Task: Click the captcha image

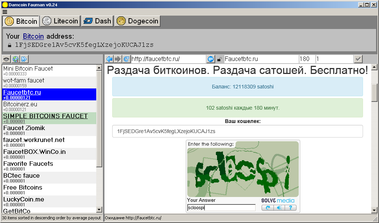Action: pos(243,169)
